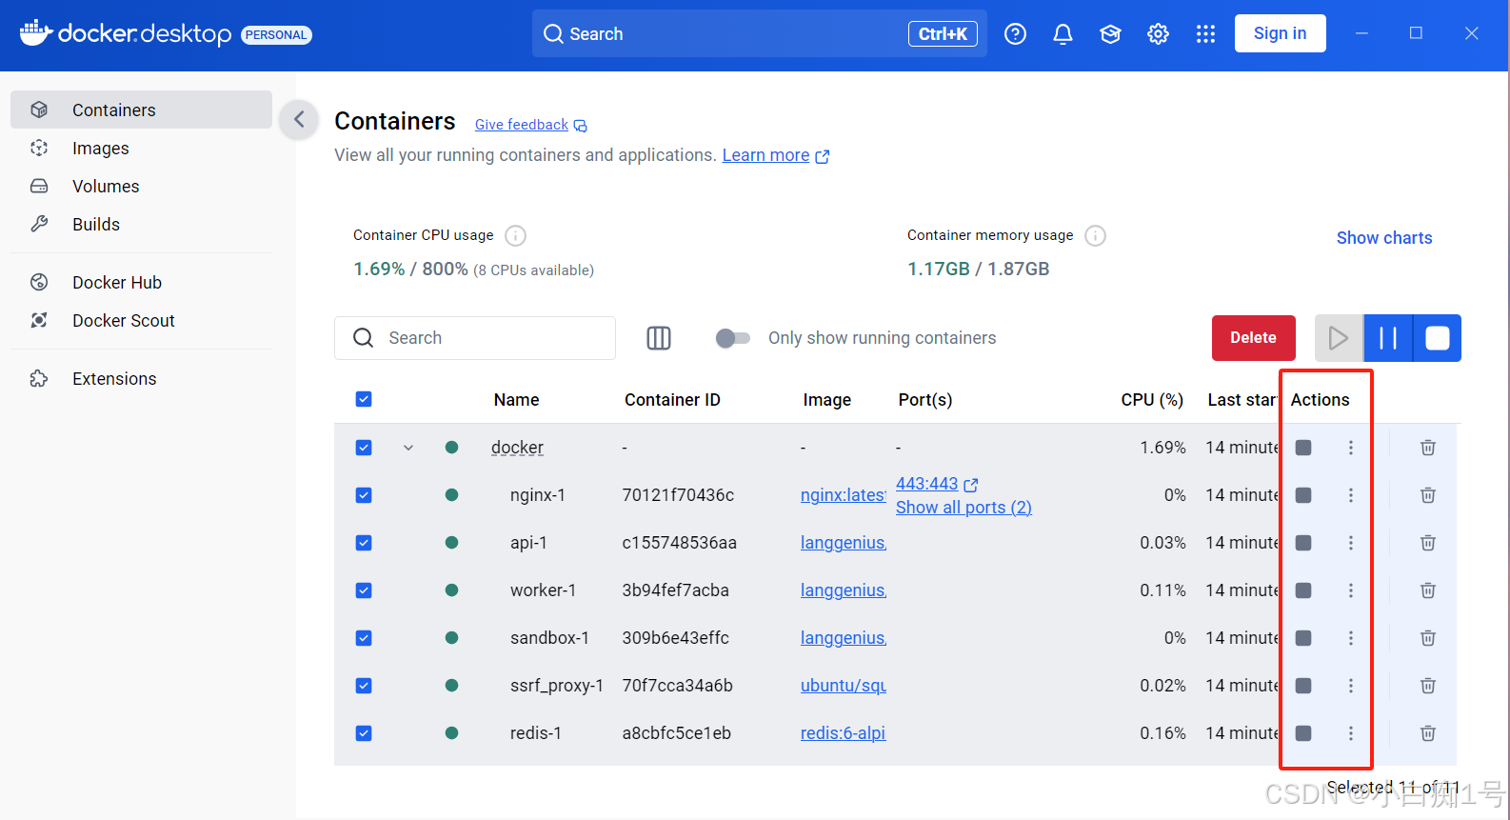
Task: Open the redis:6-alpi image link
Action: coord(843,733)
